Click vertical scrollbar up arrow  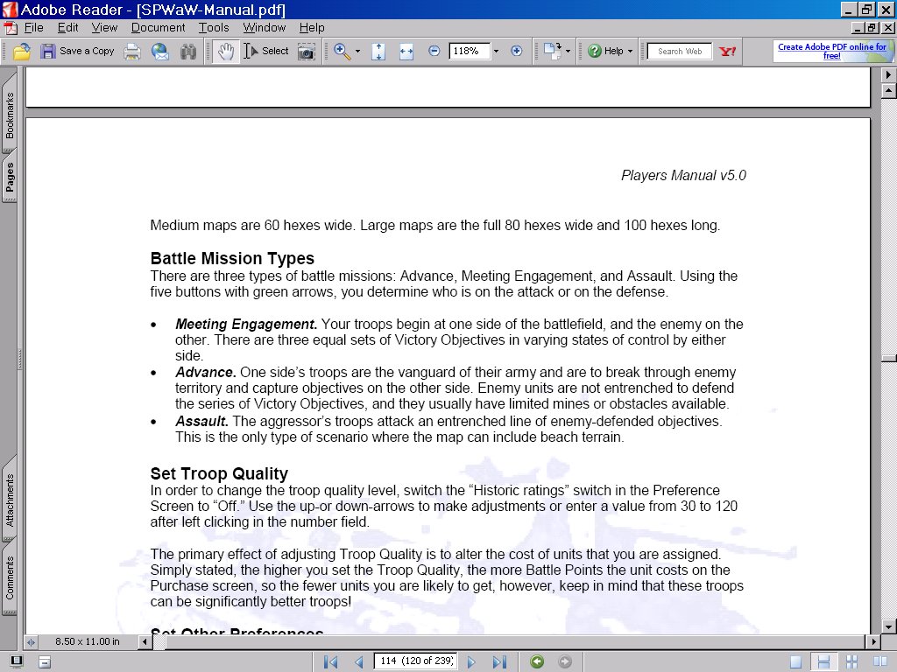tap(888, 90)
